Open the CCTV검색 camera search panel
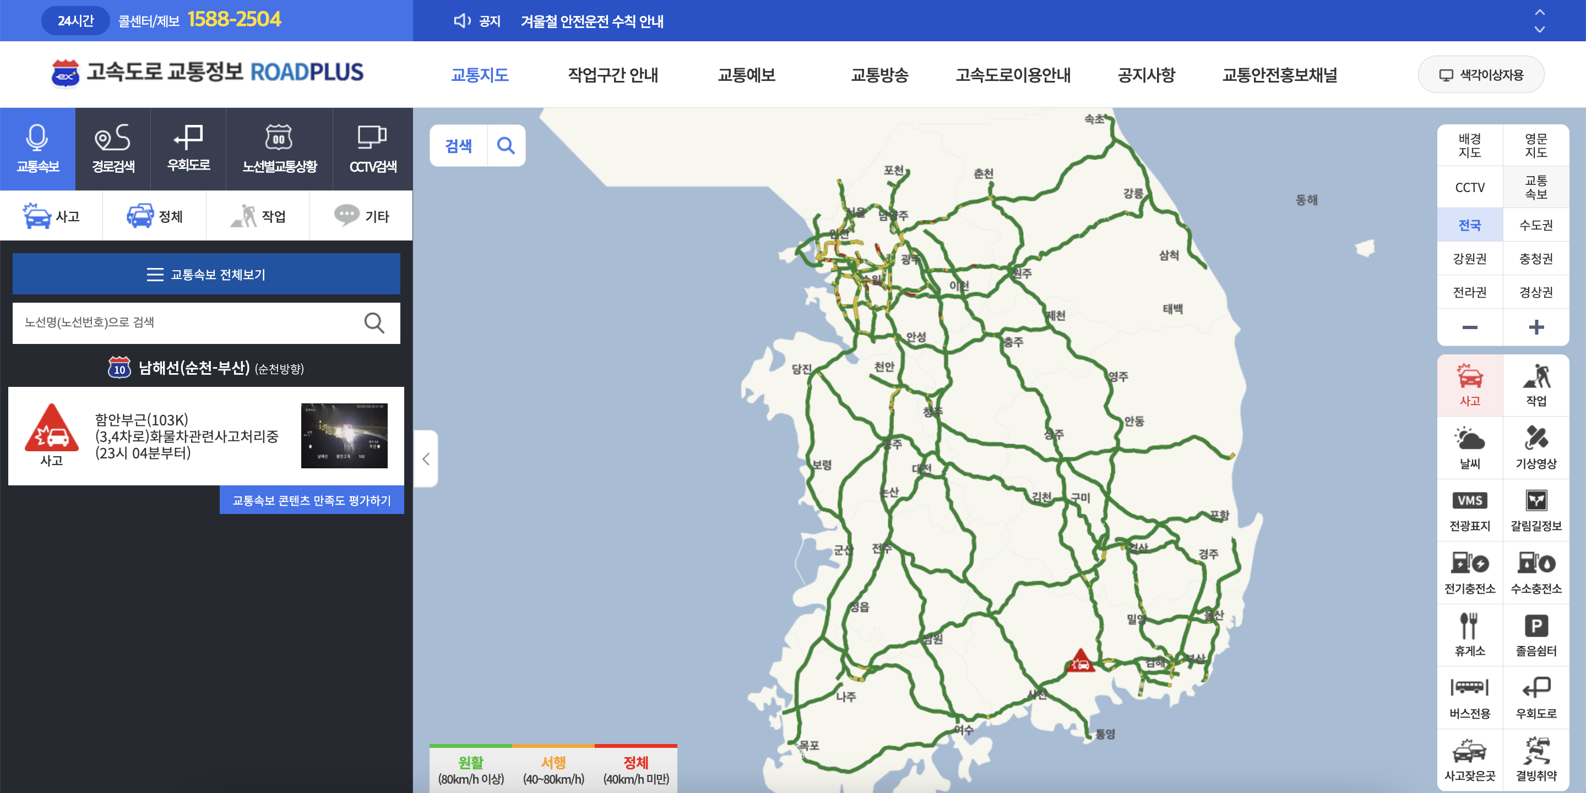Screen dimensions: 1586x793 (372, 149)
